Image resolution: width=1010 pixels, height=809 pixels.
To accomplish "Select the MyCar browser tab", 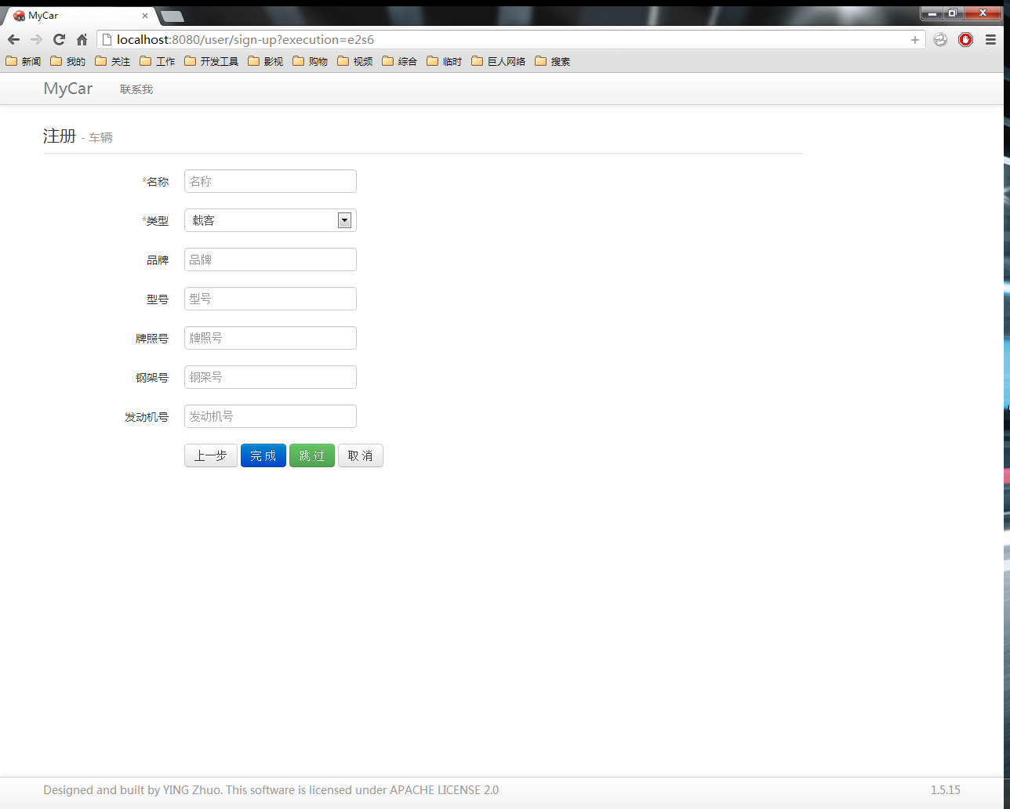I will (81, 16).
